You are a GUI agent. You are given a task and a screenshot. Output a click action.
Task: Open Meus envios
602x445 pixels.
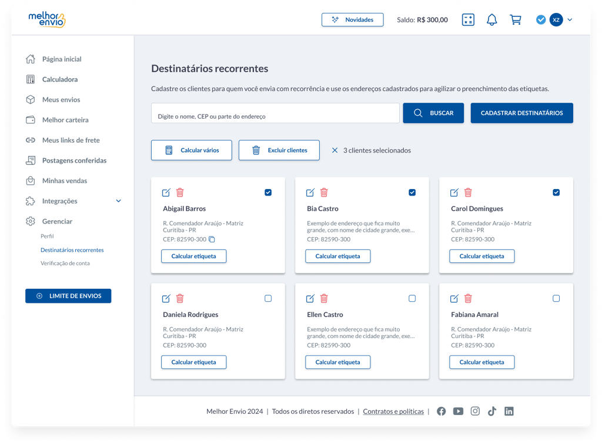point(53,100)
